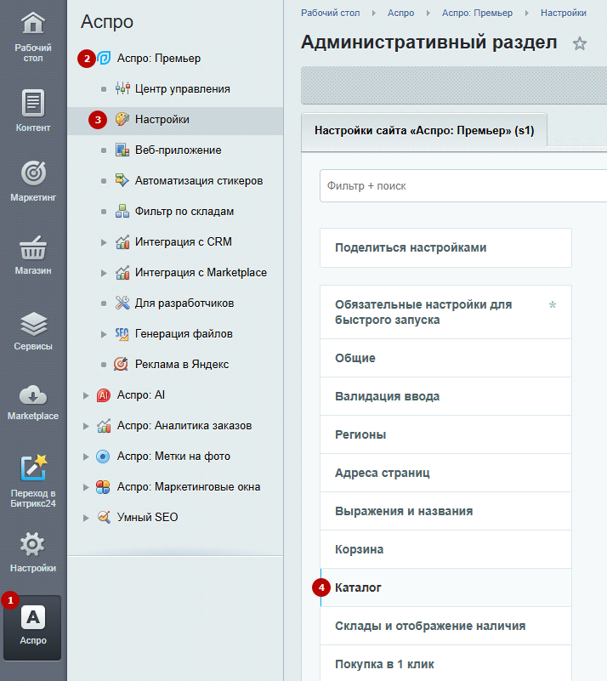
Task: Click the Аспро: Премьер logo icon
Action: (104, 58)
